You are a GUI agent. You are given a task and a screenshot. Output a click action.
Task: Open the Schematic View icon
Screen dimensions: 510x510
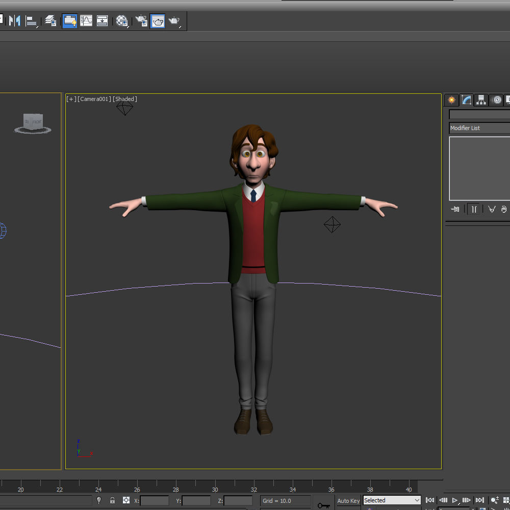click(102, 21)
